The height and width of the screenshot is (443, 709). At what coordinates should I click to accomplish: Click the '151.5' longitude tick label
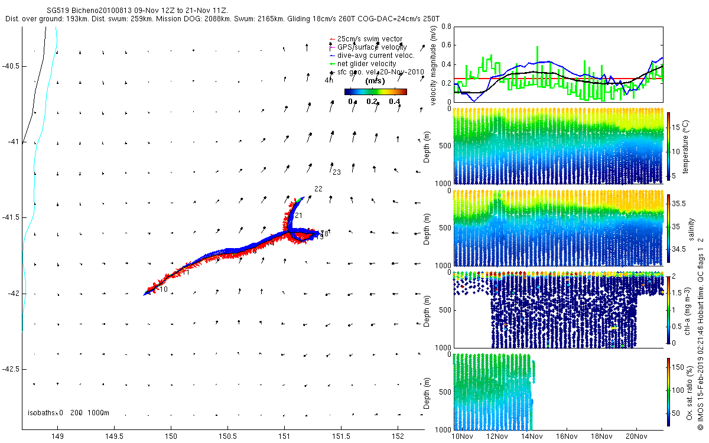click(341, 437)
